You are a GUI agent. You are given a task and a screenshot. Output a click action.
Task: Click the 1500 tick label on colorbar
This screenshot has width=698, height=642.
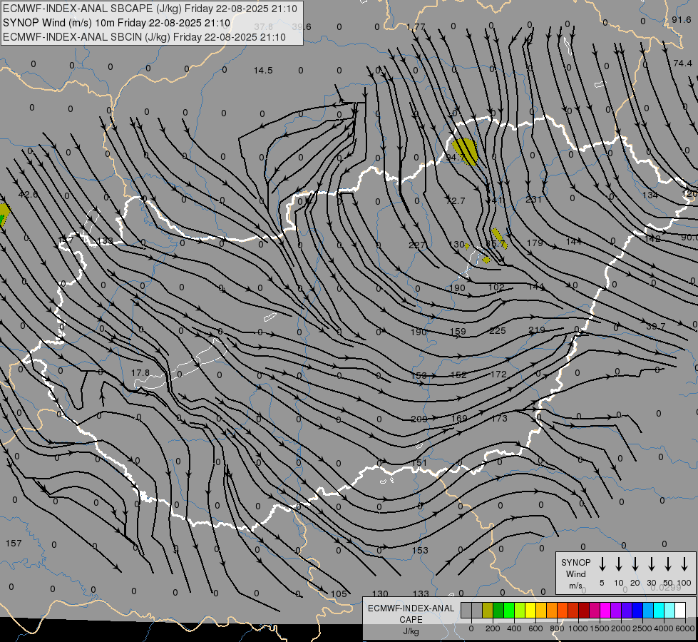coord(599,628)
